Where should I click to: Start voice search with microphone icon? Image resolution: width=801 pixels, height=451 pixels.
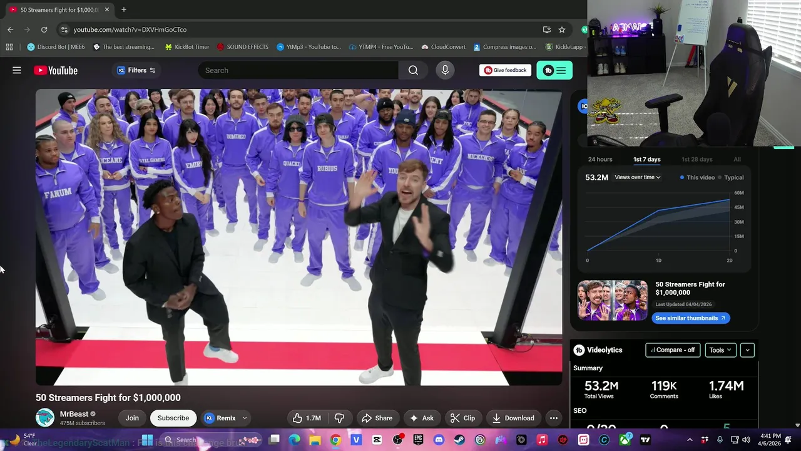click(445, 70)
